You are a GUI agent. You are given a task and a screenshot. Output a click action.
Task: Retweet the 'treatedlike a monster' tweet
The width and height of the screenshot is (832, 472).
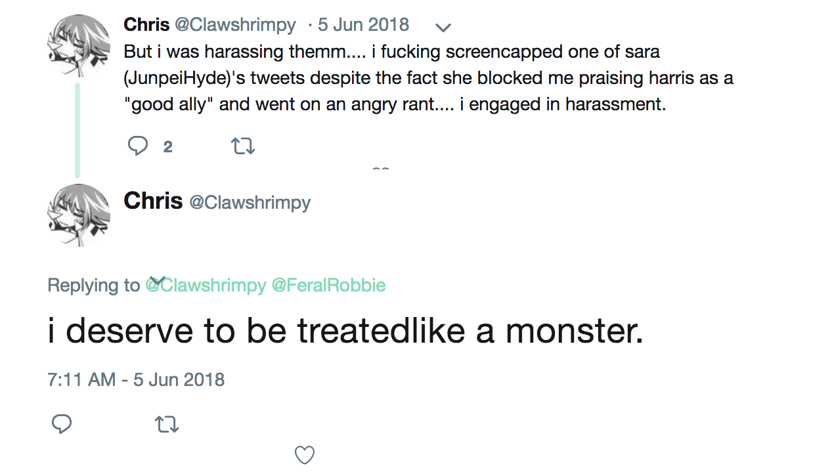pos(167,425)
